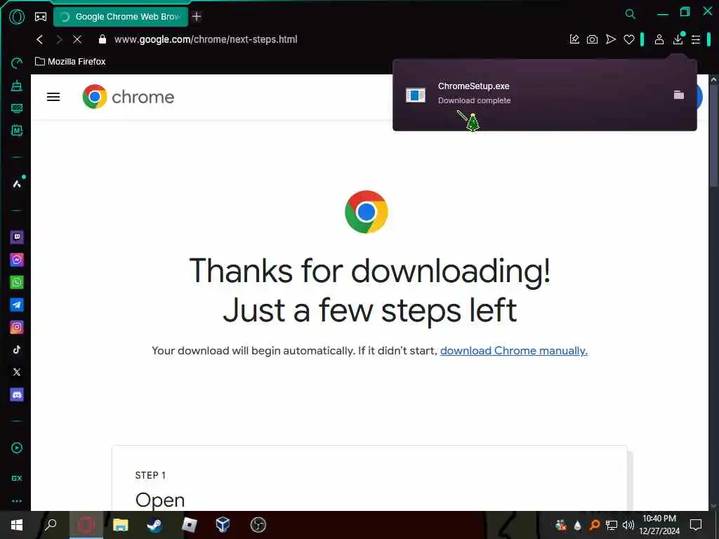Open GX Cleaner sidebar icon
This screenshot has height=539, width=719.
click(17, 86)
